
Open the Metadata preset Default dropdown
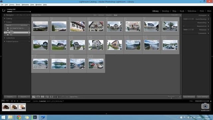coord(188,30)
